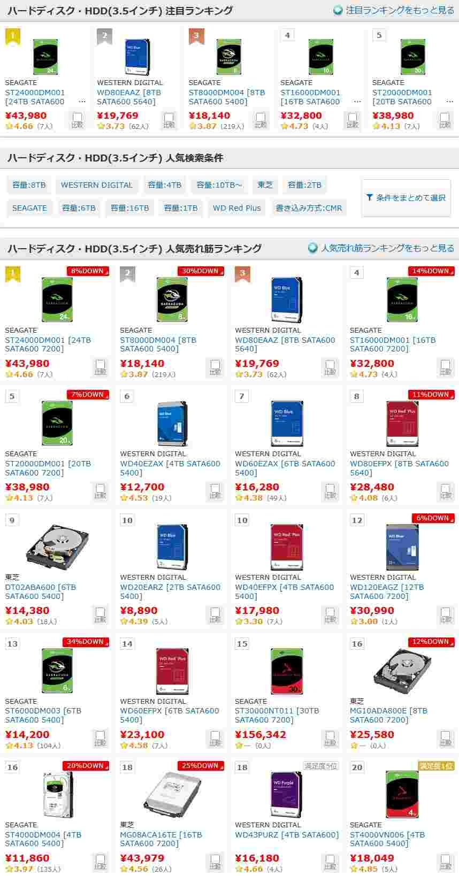Open 条件をまとめて選択 filter selector
The image size is (459, 876).
(x=406, y=198)
